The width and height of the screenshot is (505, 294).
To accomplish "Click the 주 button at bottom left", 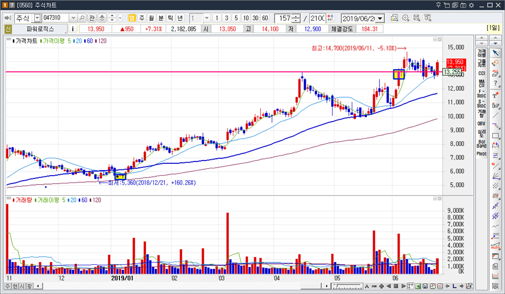I will click(7, 286).
